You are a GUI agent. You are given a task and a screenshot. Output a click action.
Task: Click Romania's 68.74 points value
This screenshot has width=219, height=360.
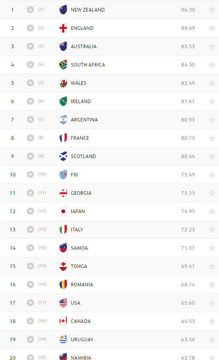coord(188,284)
